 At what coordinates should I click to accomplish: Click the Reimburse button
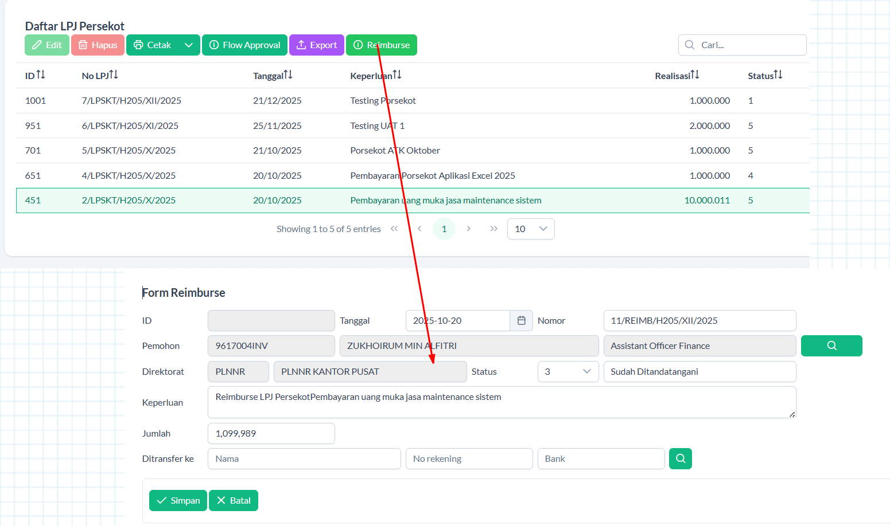tap(382, 45)
